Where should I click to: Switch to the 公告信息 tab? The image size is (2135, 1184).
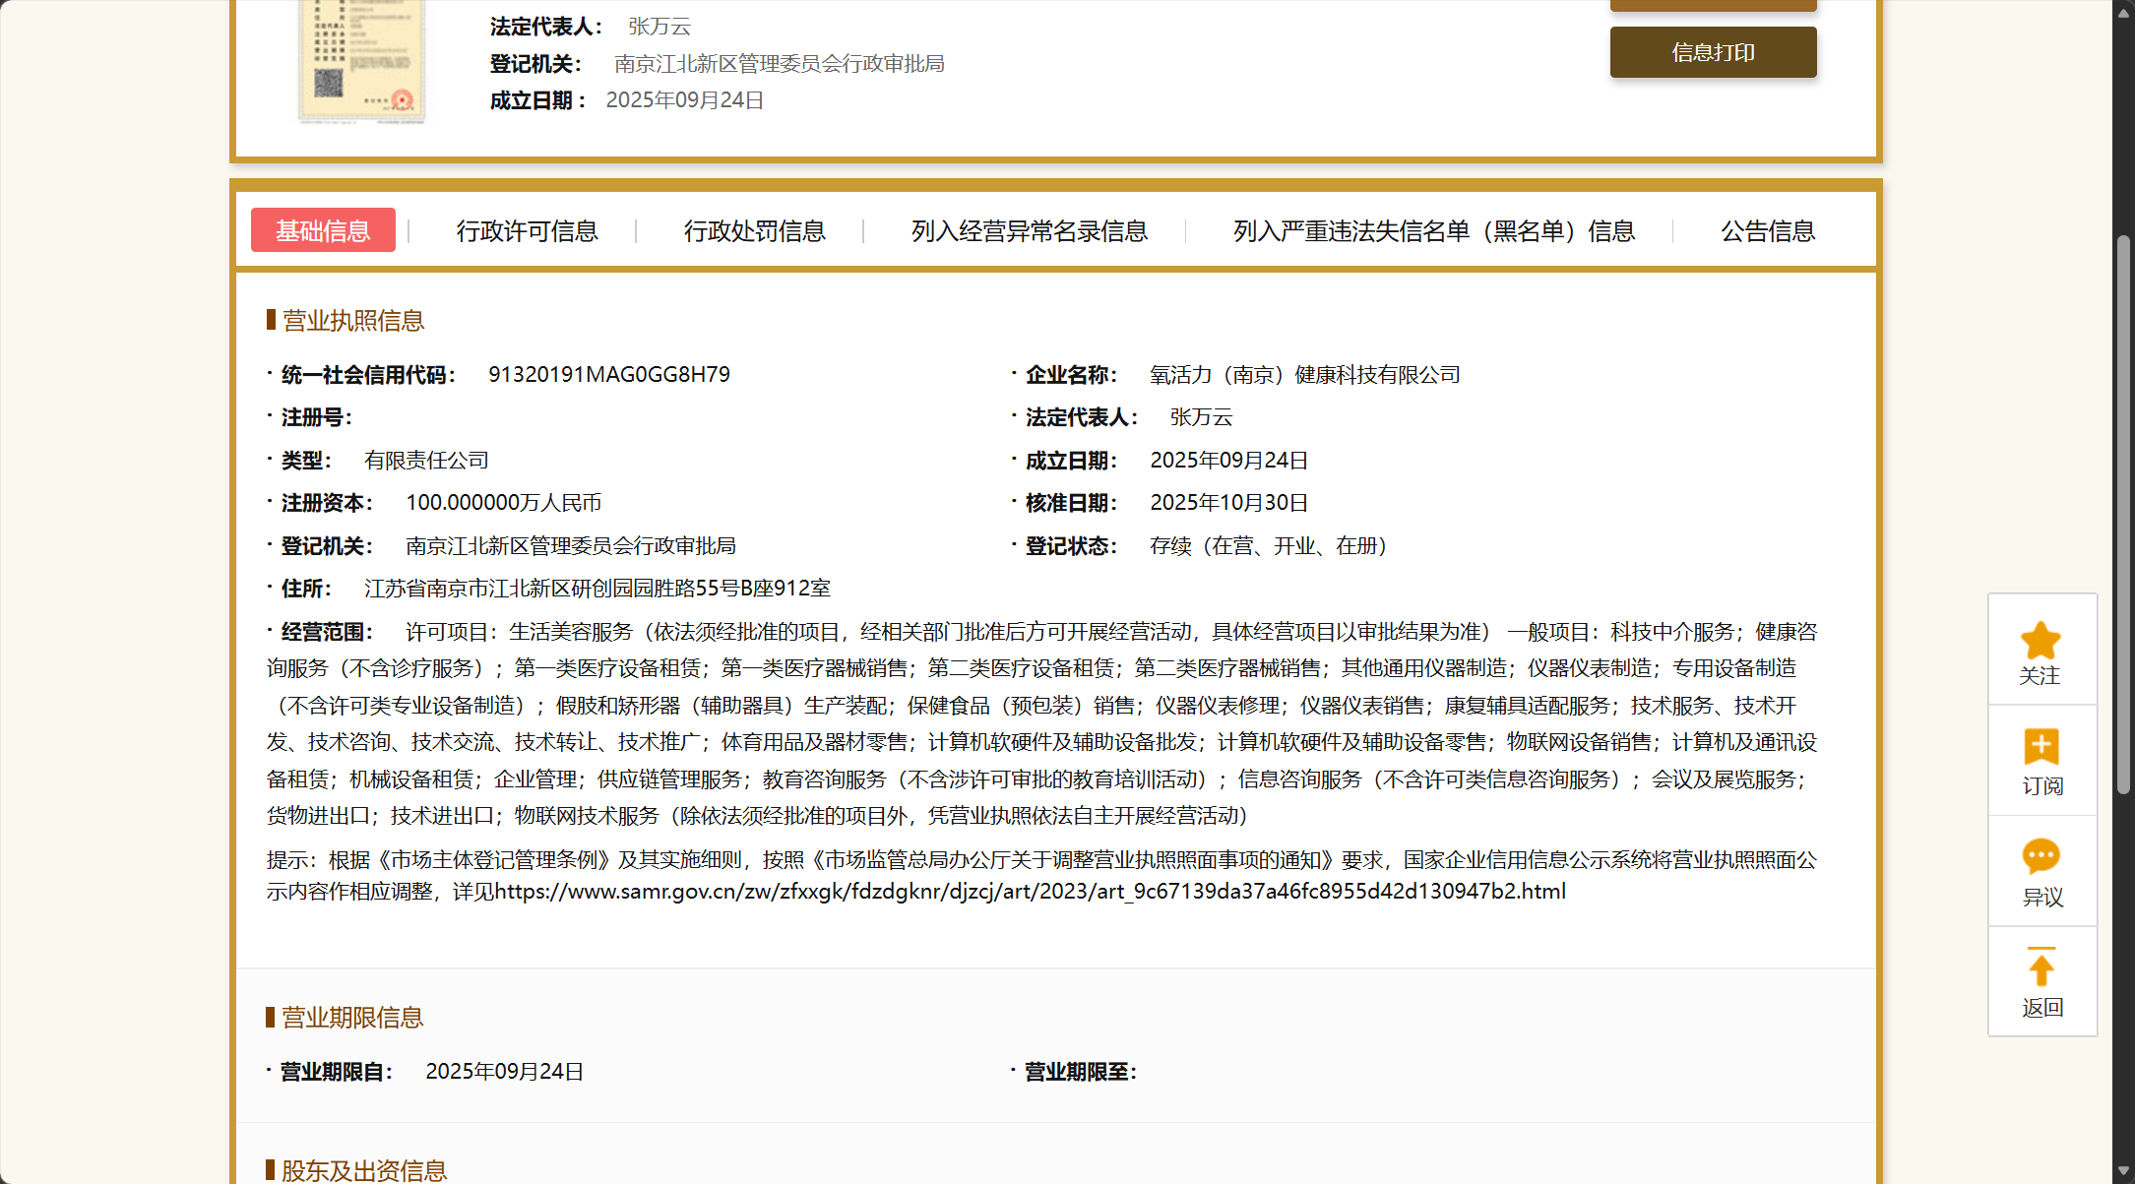(1767, 231)
